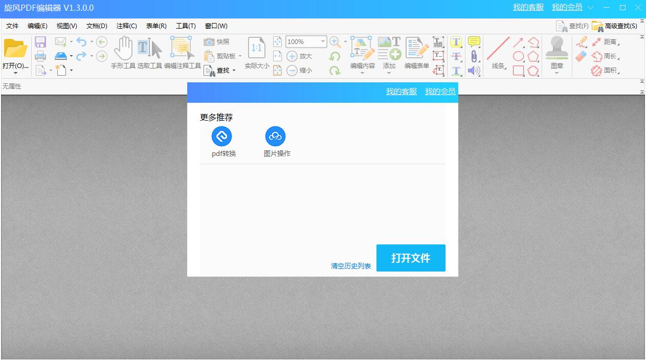The image size is (646, 361).
Task: Click the pdf转换 icon in the dialog
Action: (x=221, y=137)
